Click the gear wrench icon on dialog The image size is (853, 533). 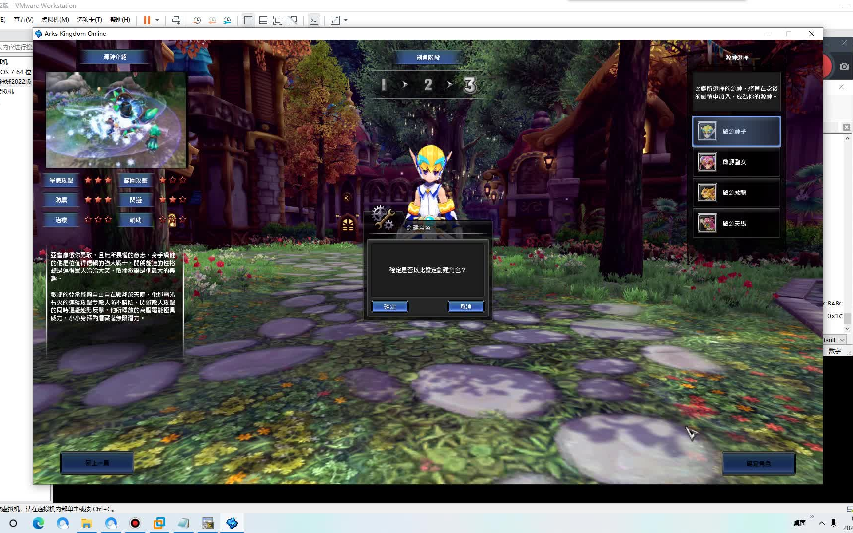383,218
